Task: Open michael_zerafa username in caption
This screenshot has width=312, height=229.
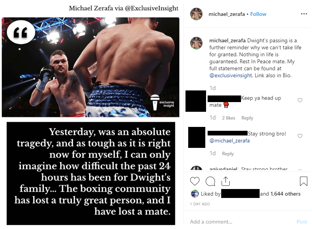Action: pyautogui.click(x=227, y=41)
